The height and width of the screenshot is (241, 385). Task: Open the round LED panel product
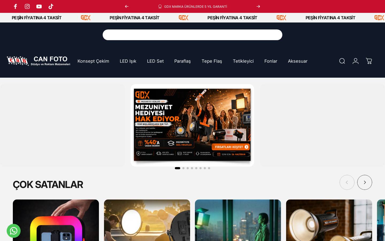[x=147, y=220]
